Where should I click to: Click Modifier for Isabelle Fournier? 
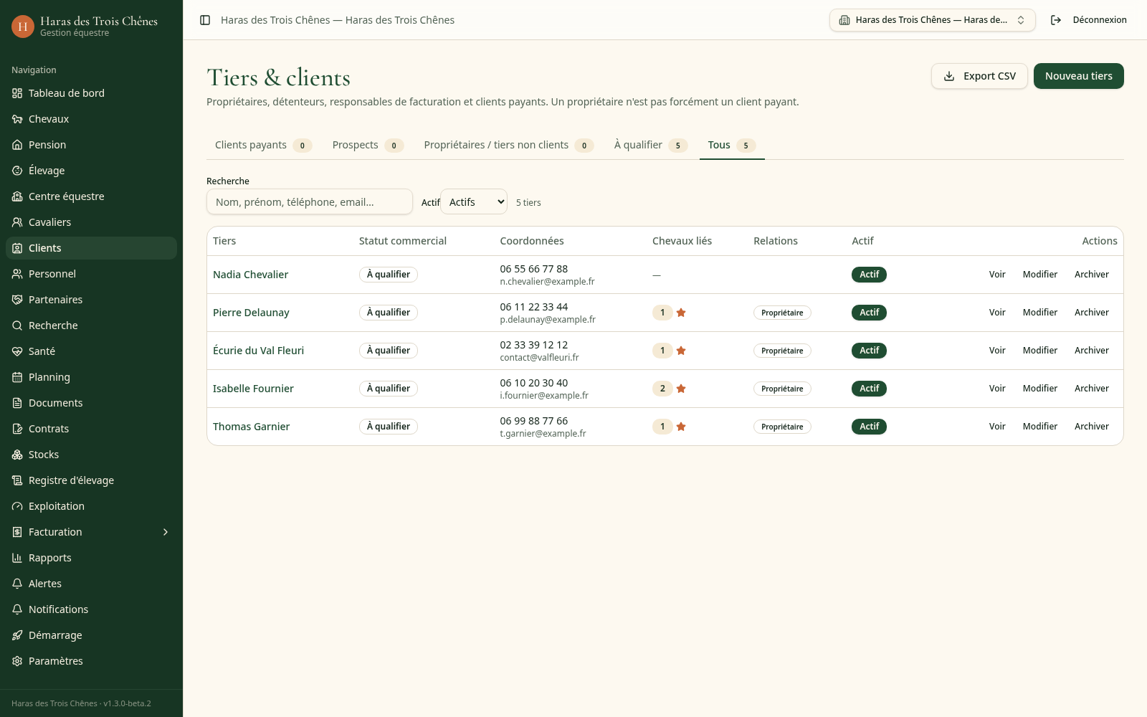1040,389
